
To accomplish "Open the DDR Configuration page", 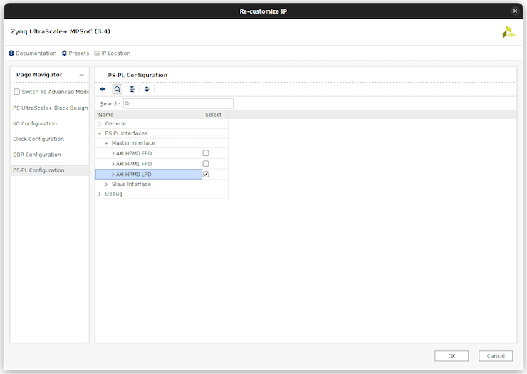I will [x=37, y=155].
